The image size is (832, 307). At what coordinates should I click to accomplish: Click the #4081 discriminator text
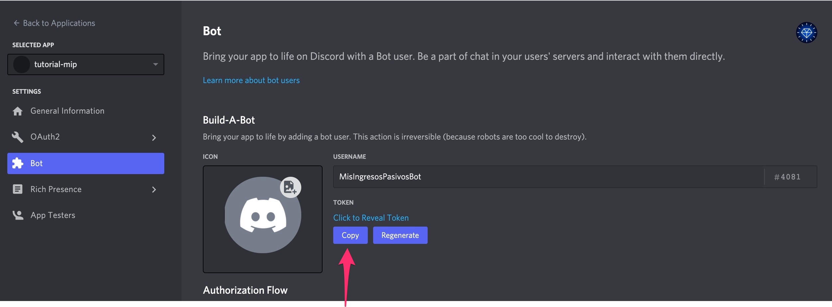point(787,177)
